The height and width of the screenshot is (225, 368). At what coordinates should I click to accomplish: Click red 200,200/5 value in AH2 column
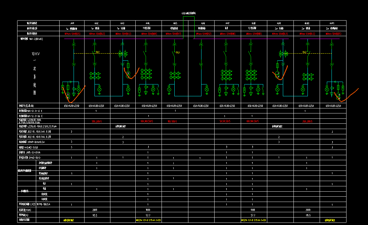pyautogui.click(x=97, y=121)
